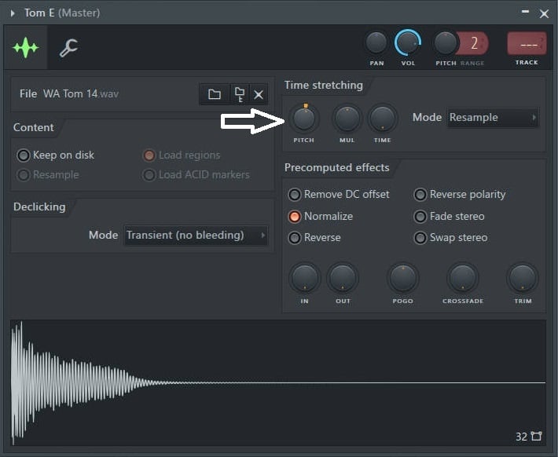Open the sample settings waveform tab
Screen dimensions: 558x457
[25, 47]
